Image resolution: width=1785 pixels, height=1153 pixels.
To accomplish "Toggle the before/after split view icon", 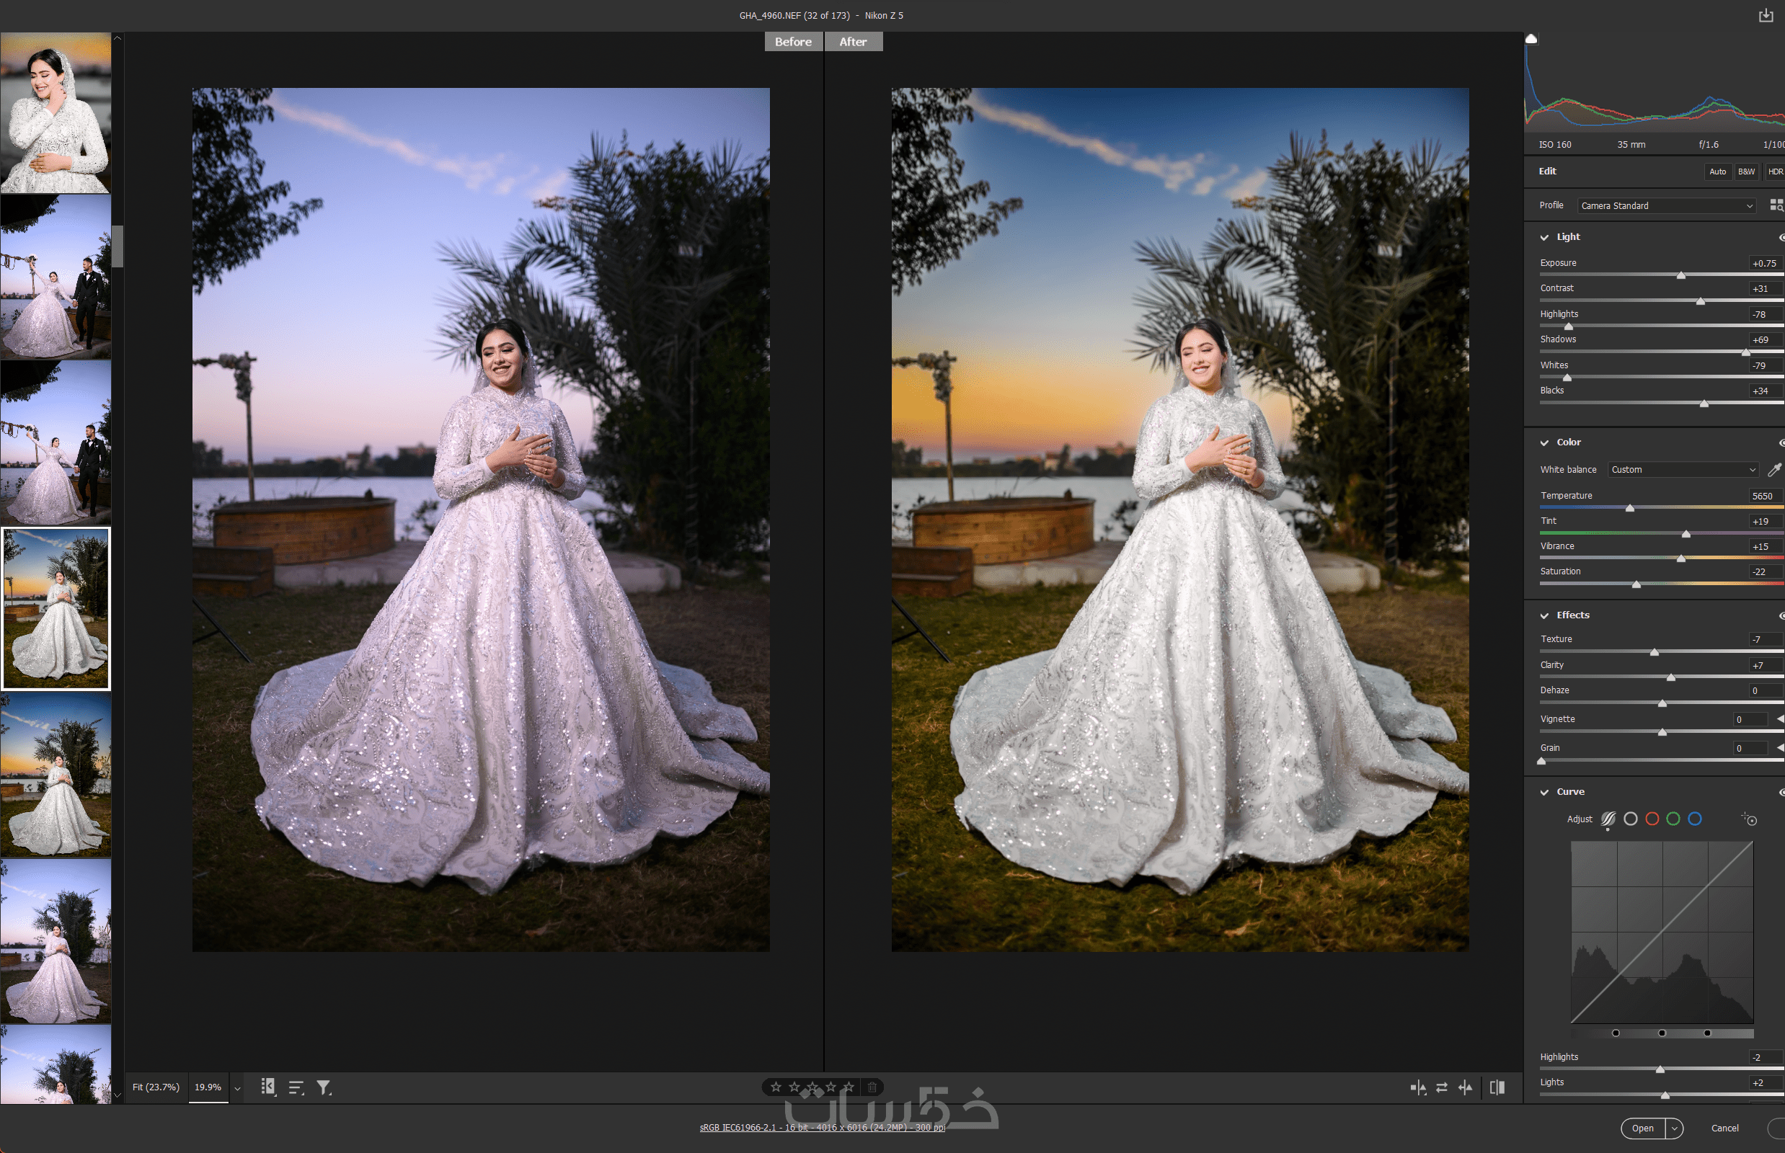I will point(1497,1087).
